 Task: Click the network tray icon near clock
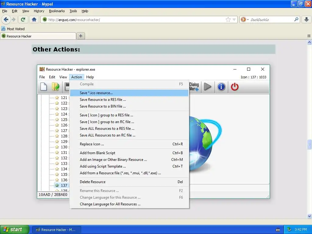pos(289,230)
